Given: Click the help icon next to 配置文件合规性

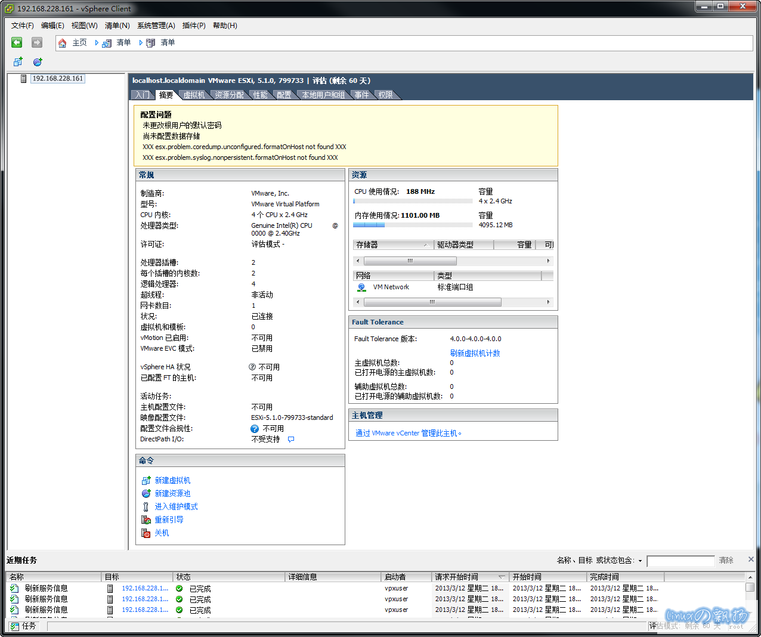Looking at the screenshot, I should pos(255,429).
